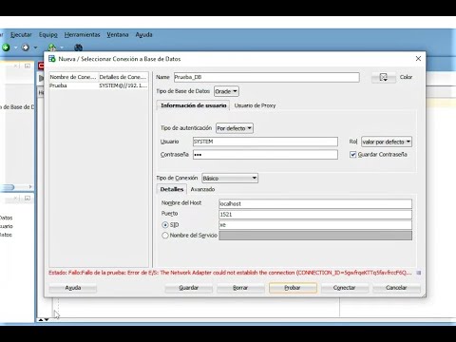Click the red error status message text
Screen dimensions: 456x342
pyautogui.click(x=230, y=273)
